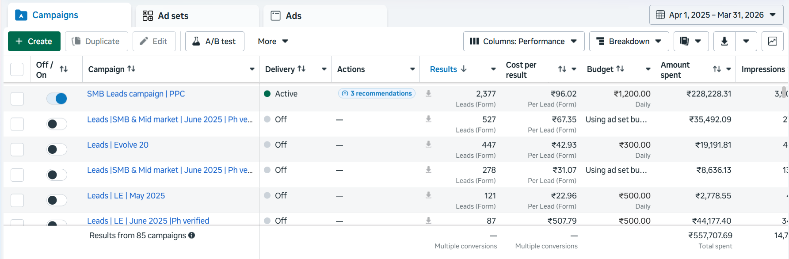Switch to the Ads tab
The width and height of the screenshot is (789, 259).
coord(325,16)
